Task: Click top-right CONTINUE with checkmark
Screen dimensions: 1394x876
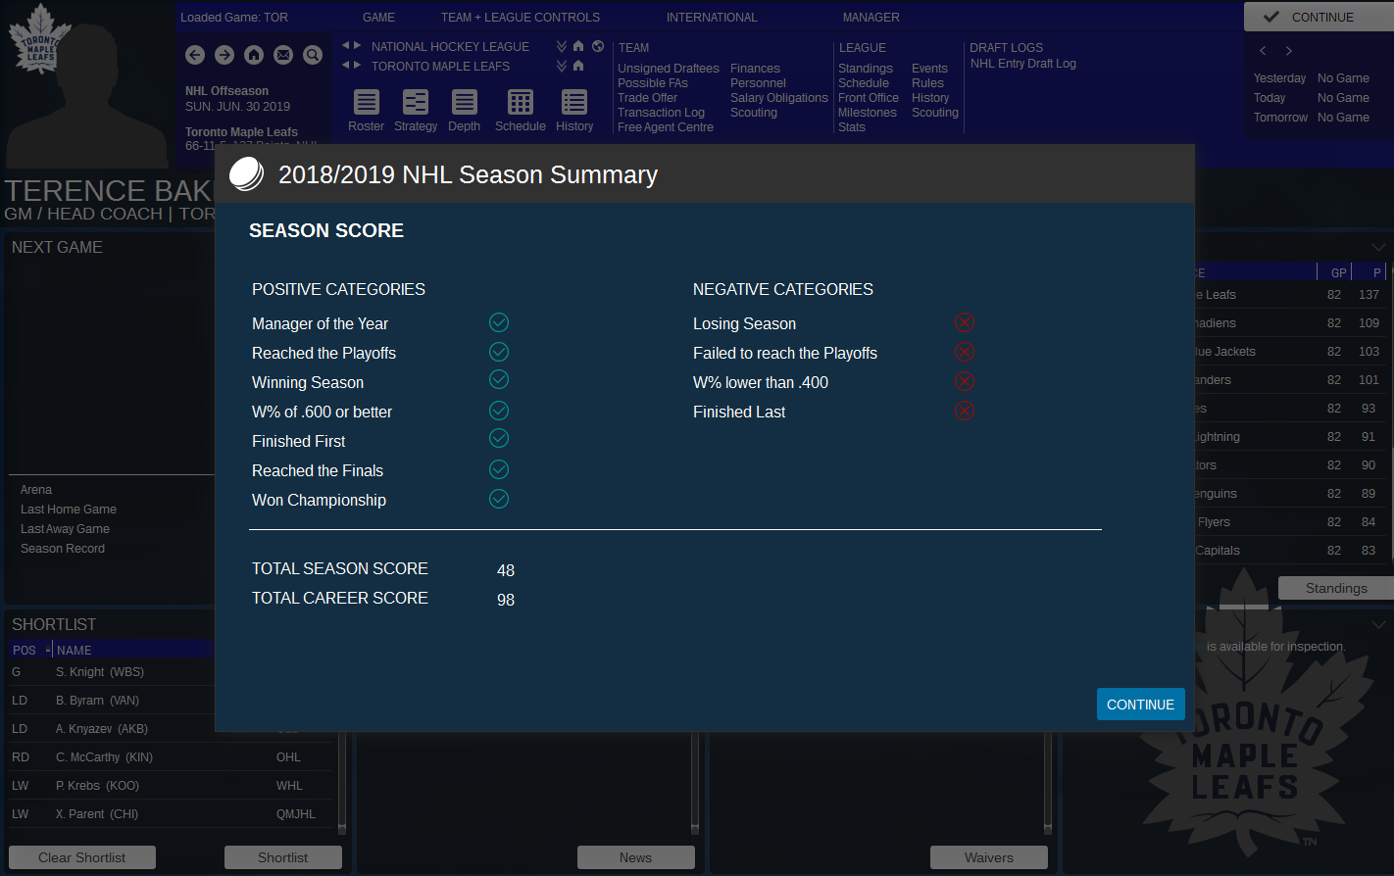Action: [1319, 17]
